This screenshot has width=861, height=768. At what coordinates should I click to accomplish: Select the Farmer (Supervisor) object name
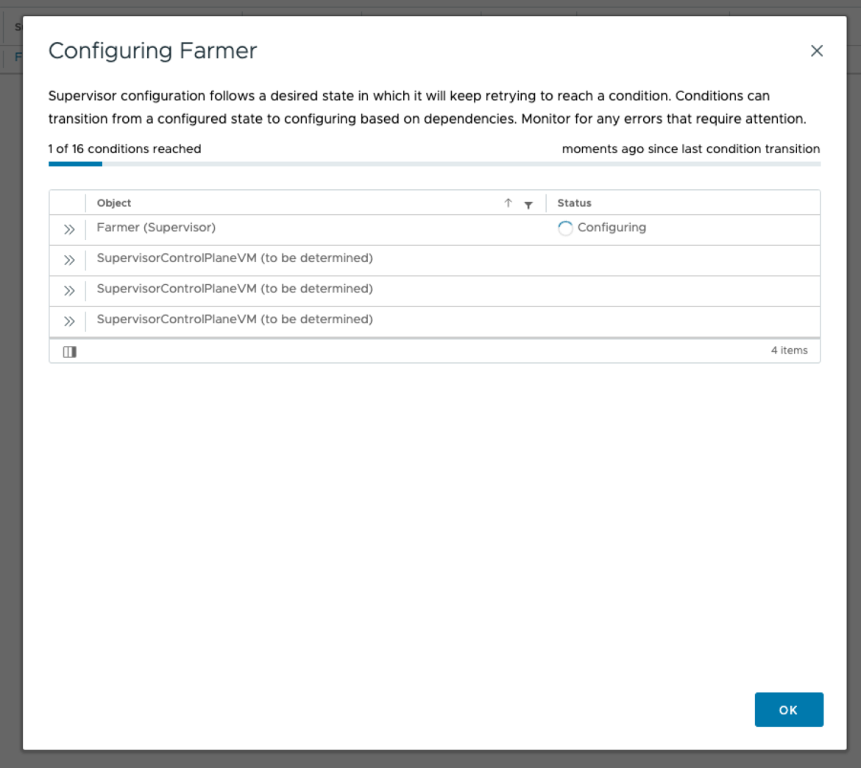[156, 228]
